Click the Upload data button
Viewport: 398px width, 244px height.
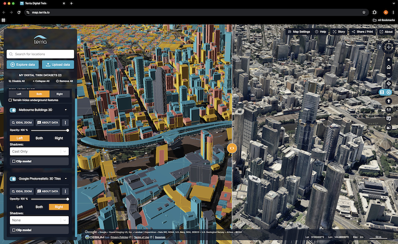(57, 64)
